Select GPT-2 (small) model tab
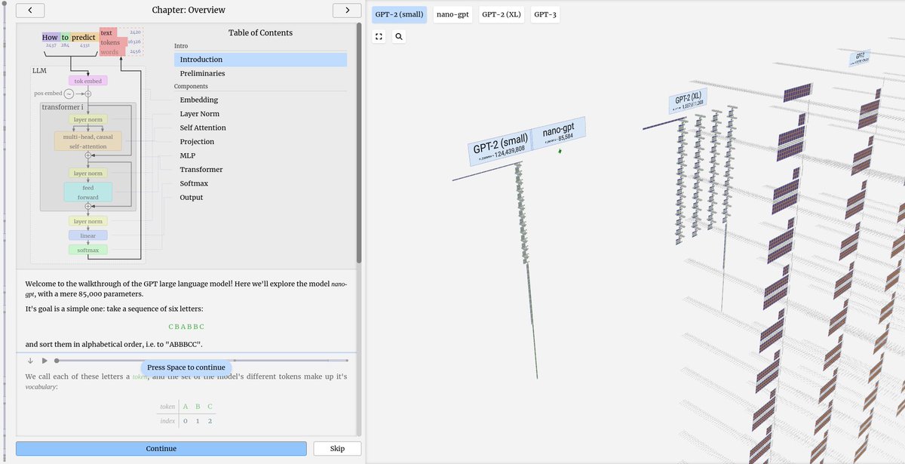The height and width of the screenshot is (464, 905). tap(399, 14)
